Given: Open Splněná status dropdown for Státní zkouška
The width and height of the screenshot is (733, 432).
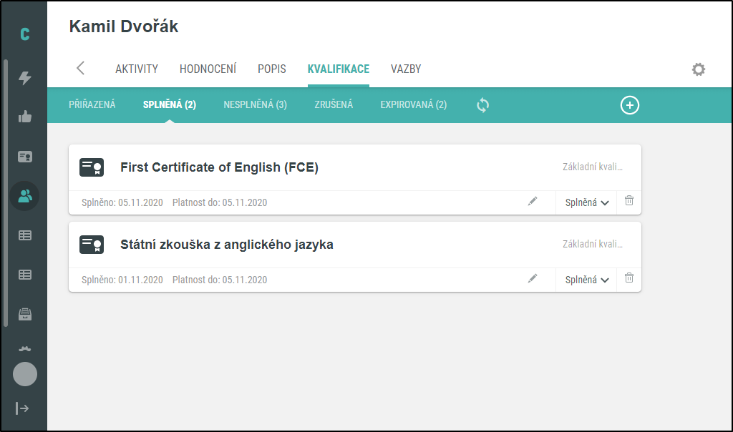Looking at the screenshot, I should [x=587, y=280].
